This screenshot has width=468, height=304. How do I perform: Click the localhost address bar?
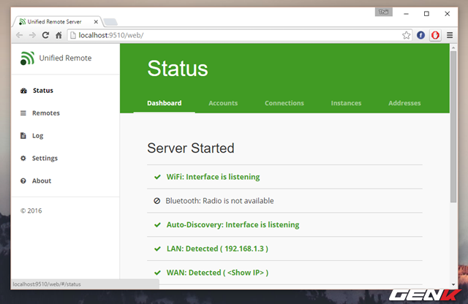[x=235, y=35]
